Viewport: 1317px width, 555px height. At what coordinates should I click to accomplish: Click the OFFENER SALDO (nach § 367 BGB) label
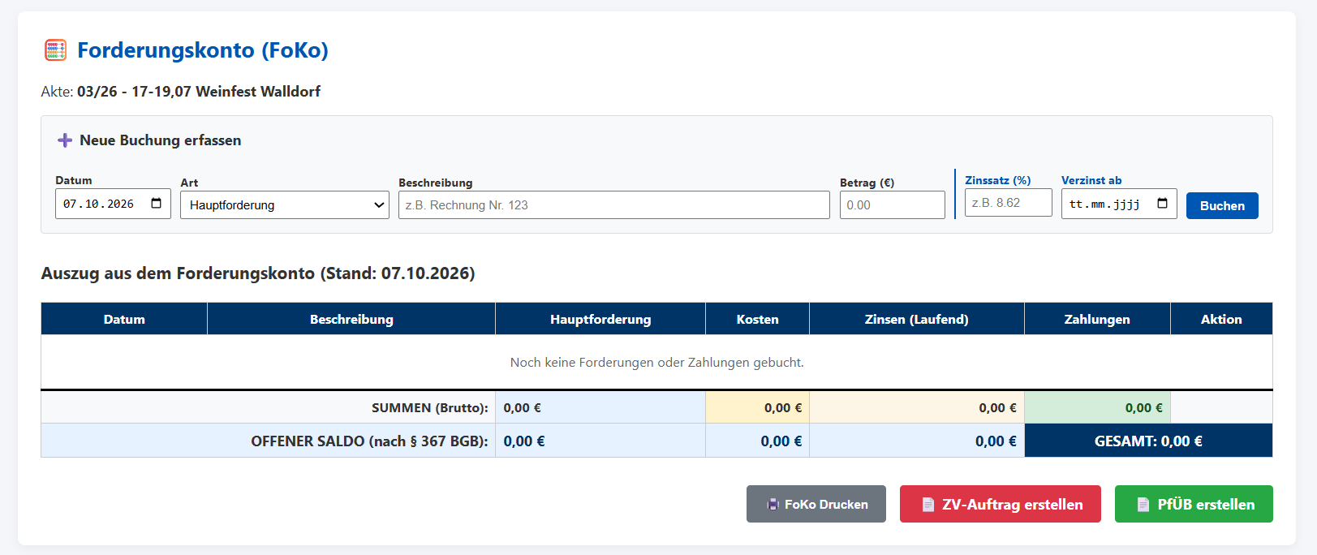[369, 441]
